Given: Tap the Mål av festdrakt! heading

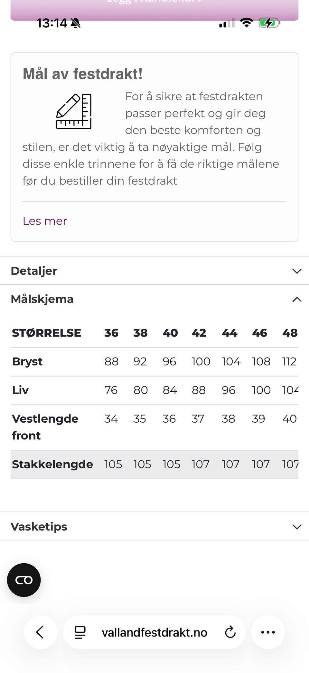Looking at the screenshot, I should (83, 74).
